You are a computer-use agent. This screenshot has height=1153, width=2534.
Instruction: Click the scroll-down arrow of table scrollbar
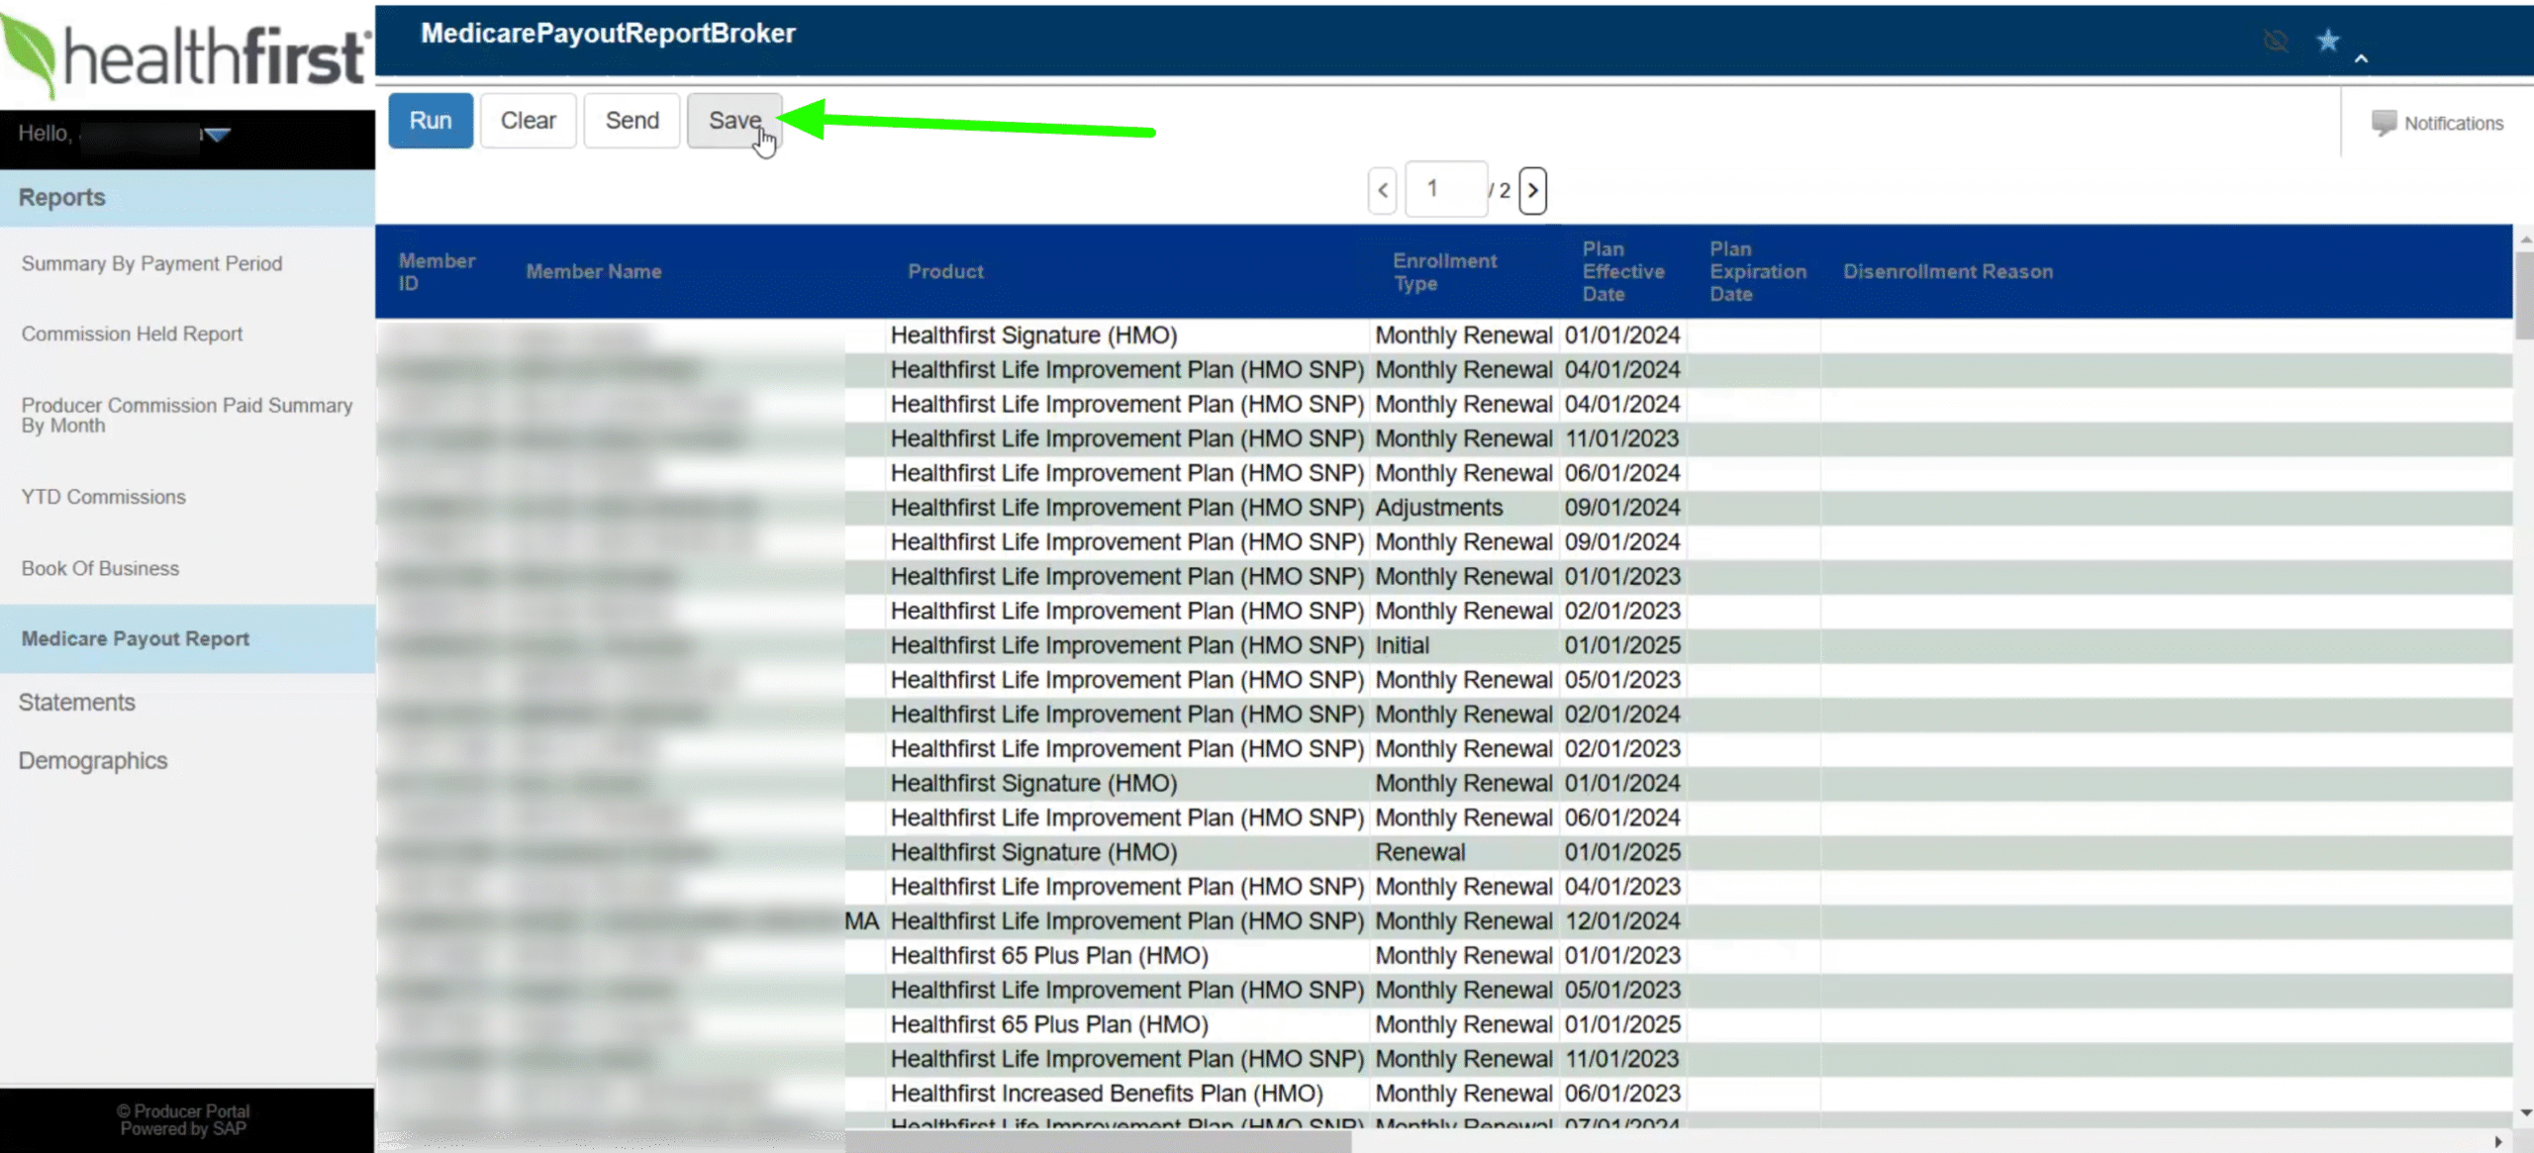pyautogui.click(x=2525, y=1112)
